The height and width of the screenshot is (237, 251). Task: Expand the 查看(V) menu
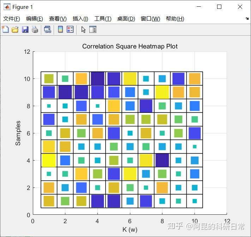[58, 19]
